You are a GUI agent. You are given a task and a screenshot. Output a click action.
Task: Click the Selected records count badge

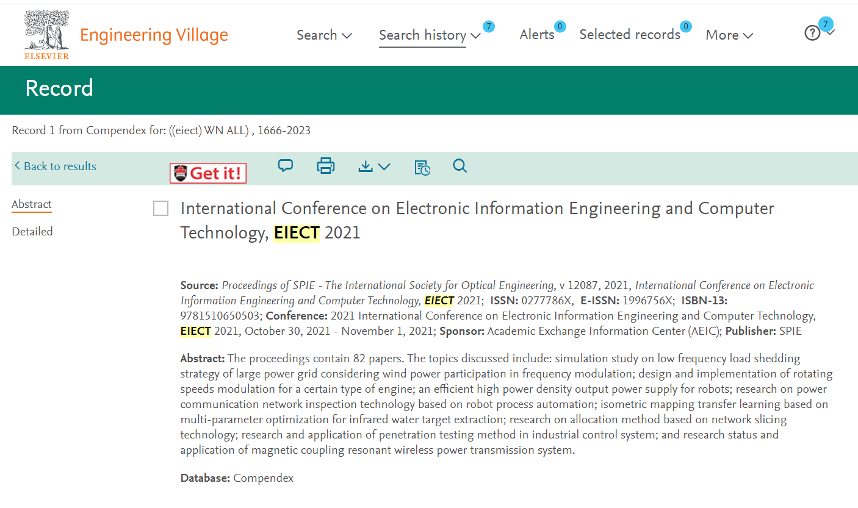tap(686, 26)
